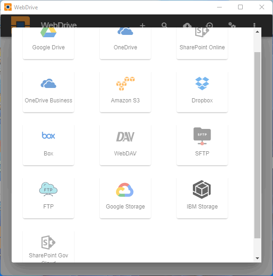Select the FTP cloud icon card
273x276 pixels.
[48, 198]
